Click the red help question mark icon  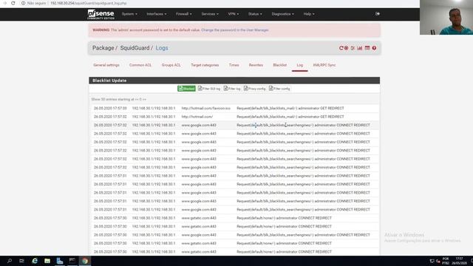click(374, 48)
